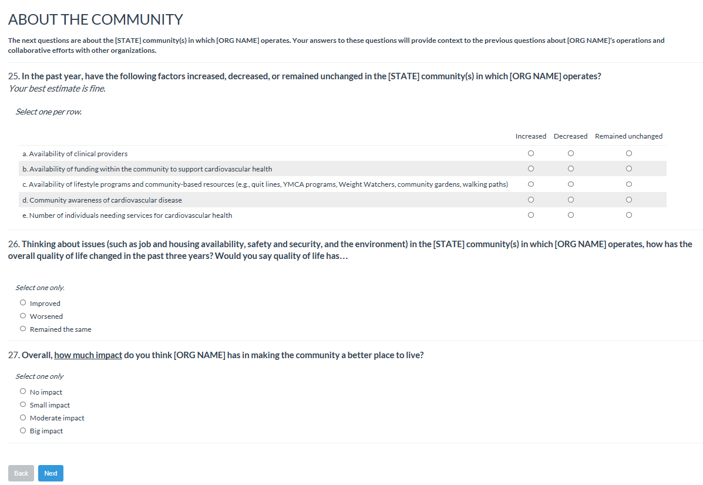Select Increased for funding to support cardiovascular health

531,169
